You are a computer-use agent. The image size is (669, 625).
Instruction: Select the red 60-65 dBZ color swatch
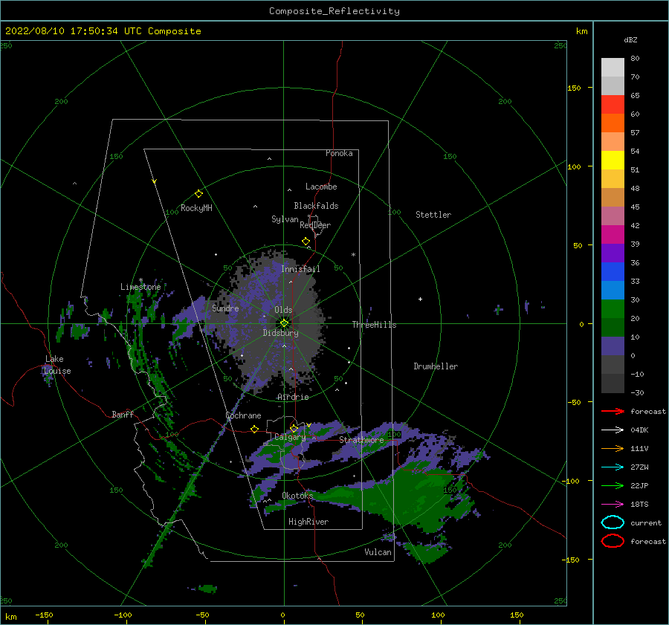(x=613, y=105)
